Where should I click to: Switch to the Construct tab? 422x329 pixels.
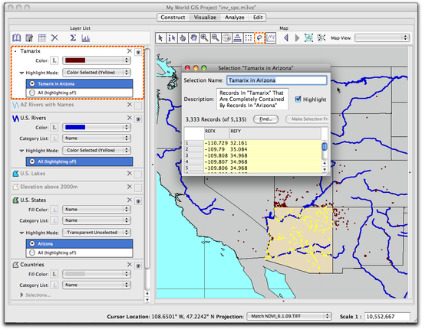[x=173, y=17]
